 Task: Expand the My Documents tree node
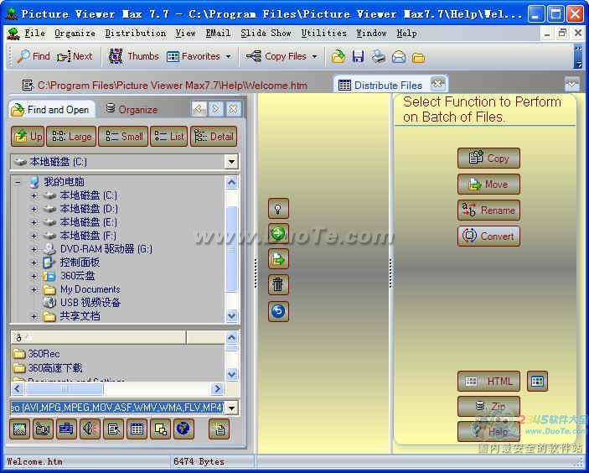click(34, 289)
